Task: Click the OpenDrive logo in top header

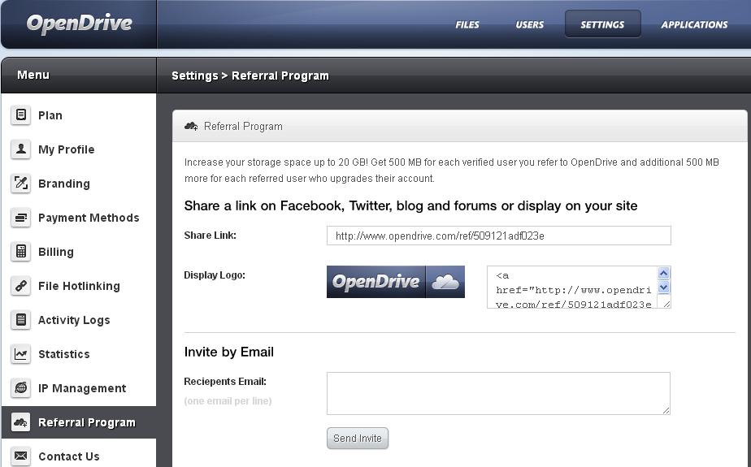Action: pos(79,24)
